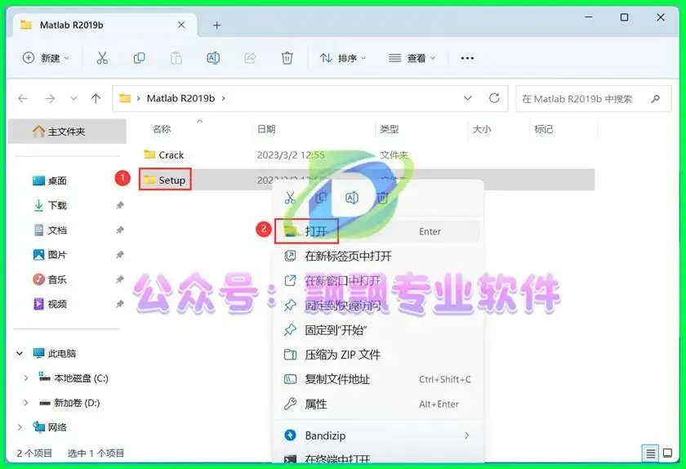
Task: Click the search magnifier icon
Action: pyautogui.click(x=655, y=99)
